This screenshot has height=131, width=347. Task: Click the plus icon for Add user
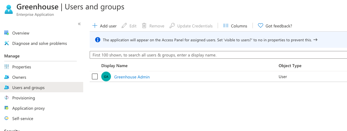coord(95,26)
